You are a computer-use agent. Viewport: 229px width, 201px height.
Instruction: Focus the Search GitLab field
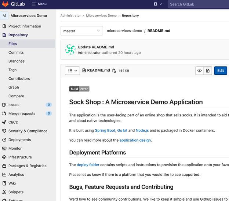(x=198, y=4)
